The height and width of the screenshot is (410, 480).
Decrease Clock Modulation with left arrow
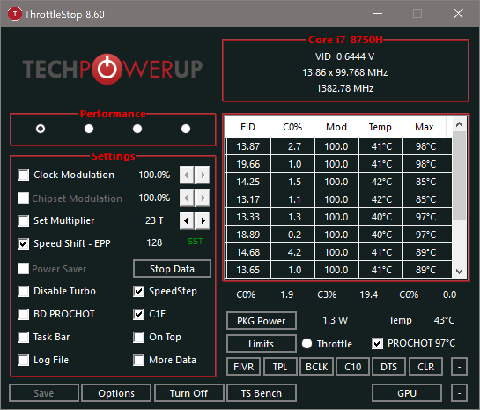point(187,175)
